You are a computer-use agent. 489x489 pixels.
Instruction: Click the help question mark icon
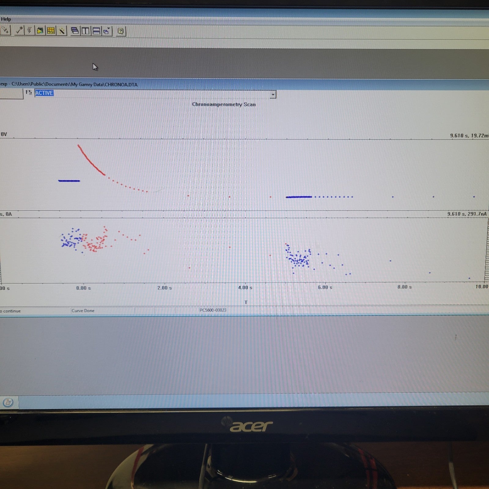(120, 31)
